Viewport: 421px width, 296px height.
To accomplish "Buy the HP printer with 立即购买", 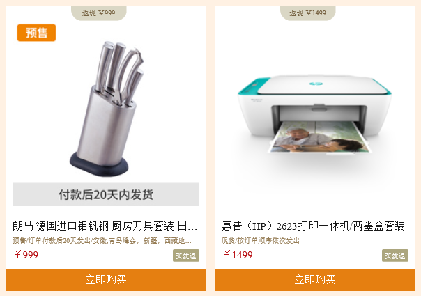I will point(315,280).
